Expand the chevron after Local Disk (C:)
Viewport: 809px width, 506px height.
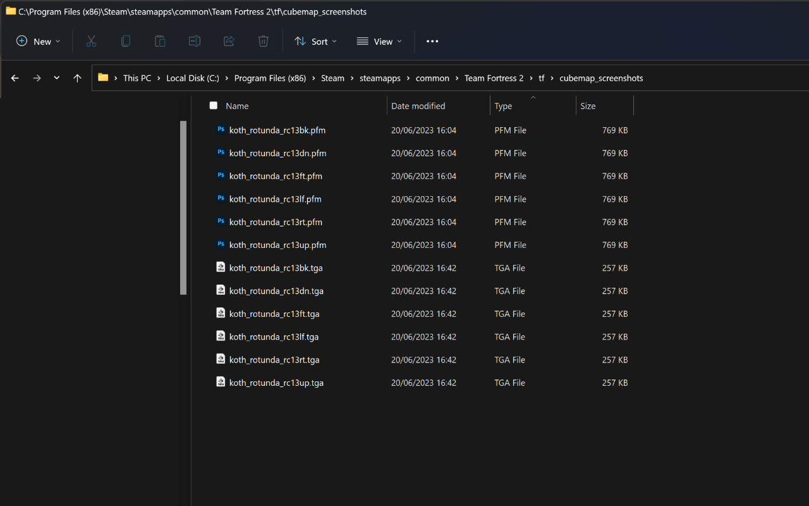coord(227,78)
